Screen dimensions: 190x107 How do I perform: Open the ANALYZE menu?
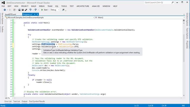pyautogui.click(x=96, y=6)
